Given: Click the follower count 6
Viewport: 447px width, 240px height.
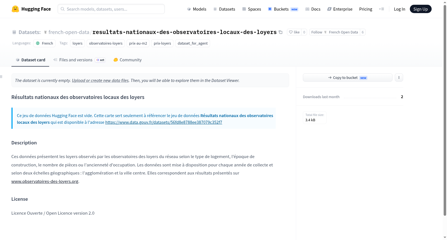Looking at the screenshot, I should pos(363,32).
